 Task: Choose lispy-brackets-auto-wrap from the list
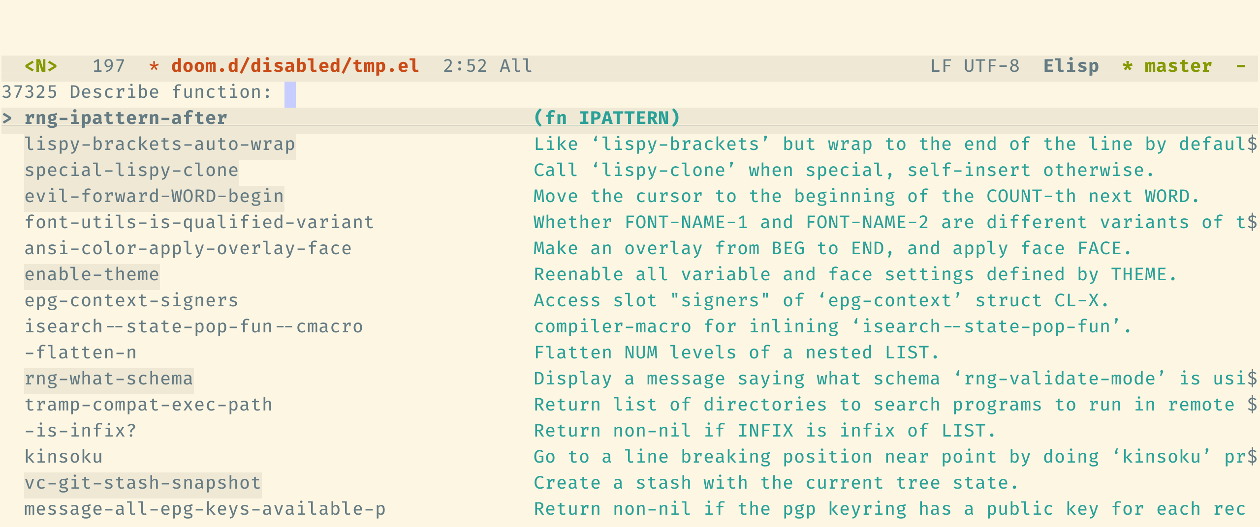[159, 144]
